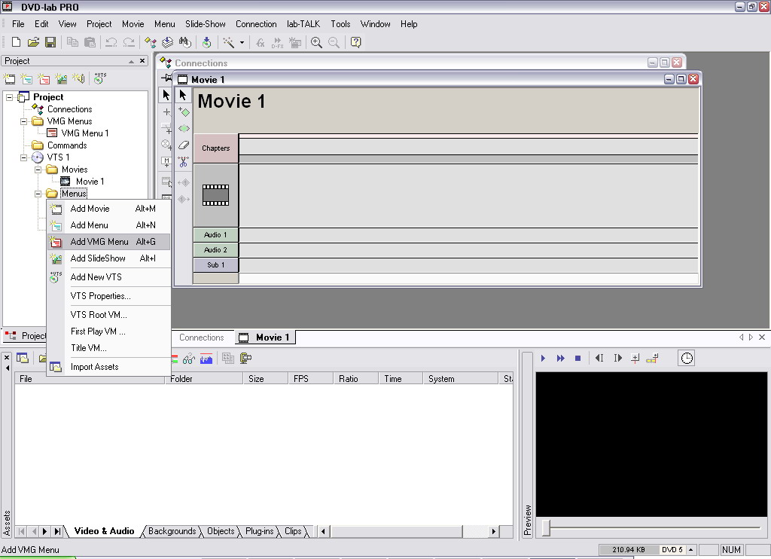Click the clock icon above the preview

click(687, 358)
